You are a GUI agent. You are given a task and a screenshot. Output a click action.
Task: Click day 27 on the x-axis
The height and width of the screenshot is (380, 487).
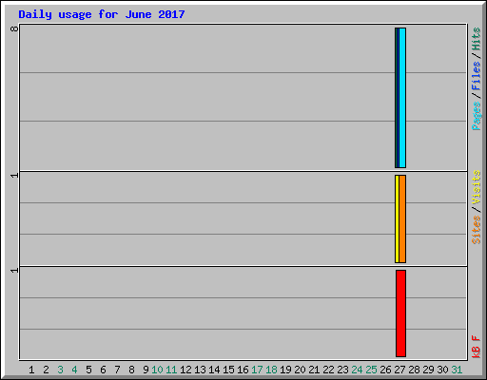[399, 370]
